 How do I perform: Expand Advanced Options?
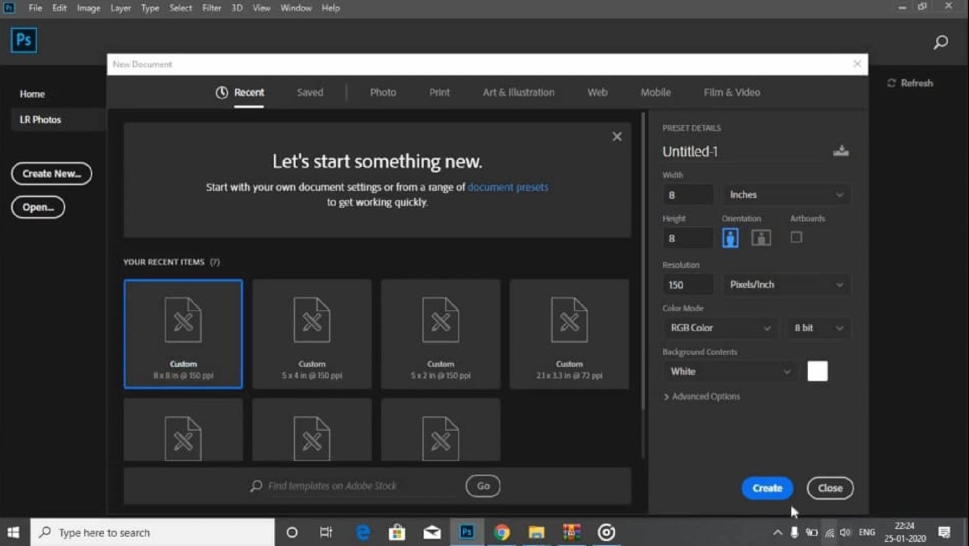(702, 397)
